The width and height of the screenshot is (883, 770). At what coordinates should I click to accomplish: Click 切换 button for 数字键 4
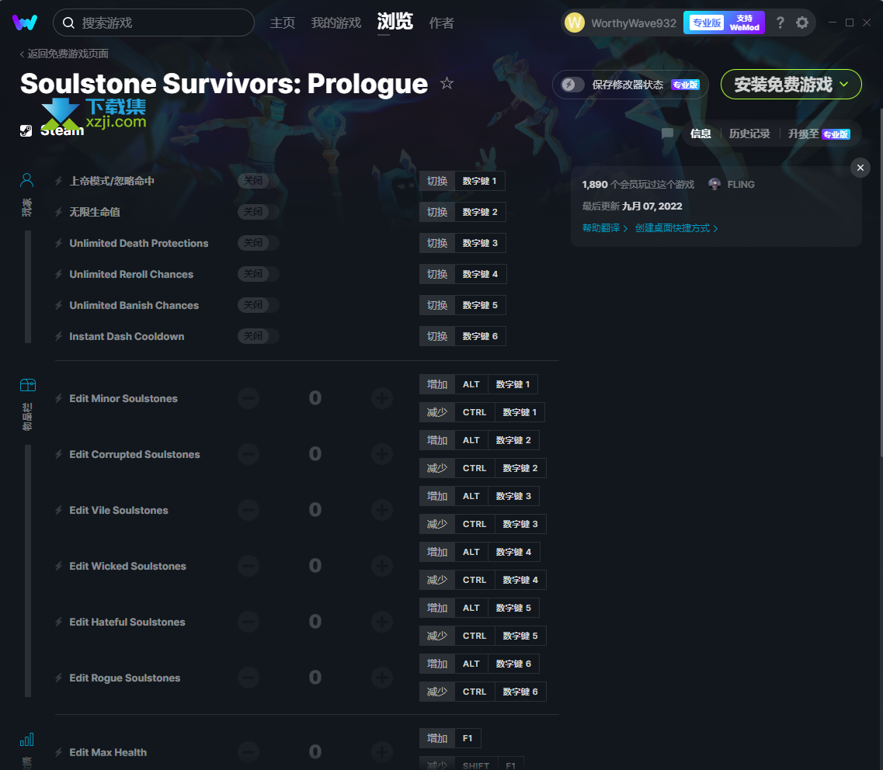(x=437, y=274)
